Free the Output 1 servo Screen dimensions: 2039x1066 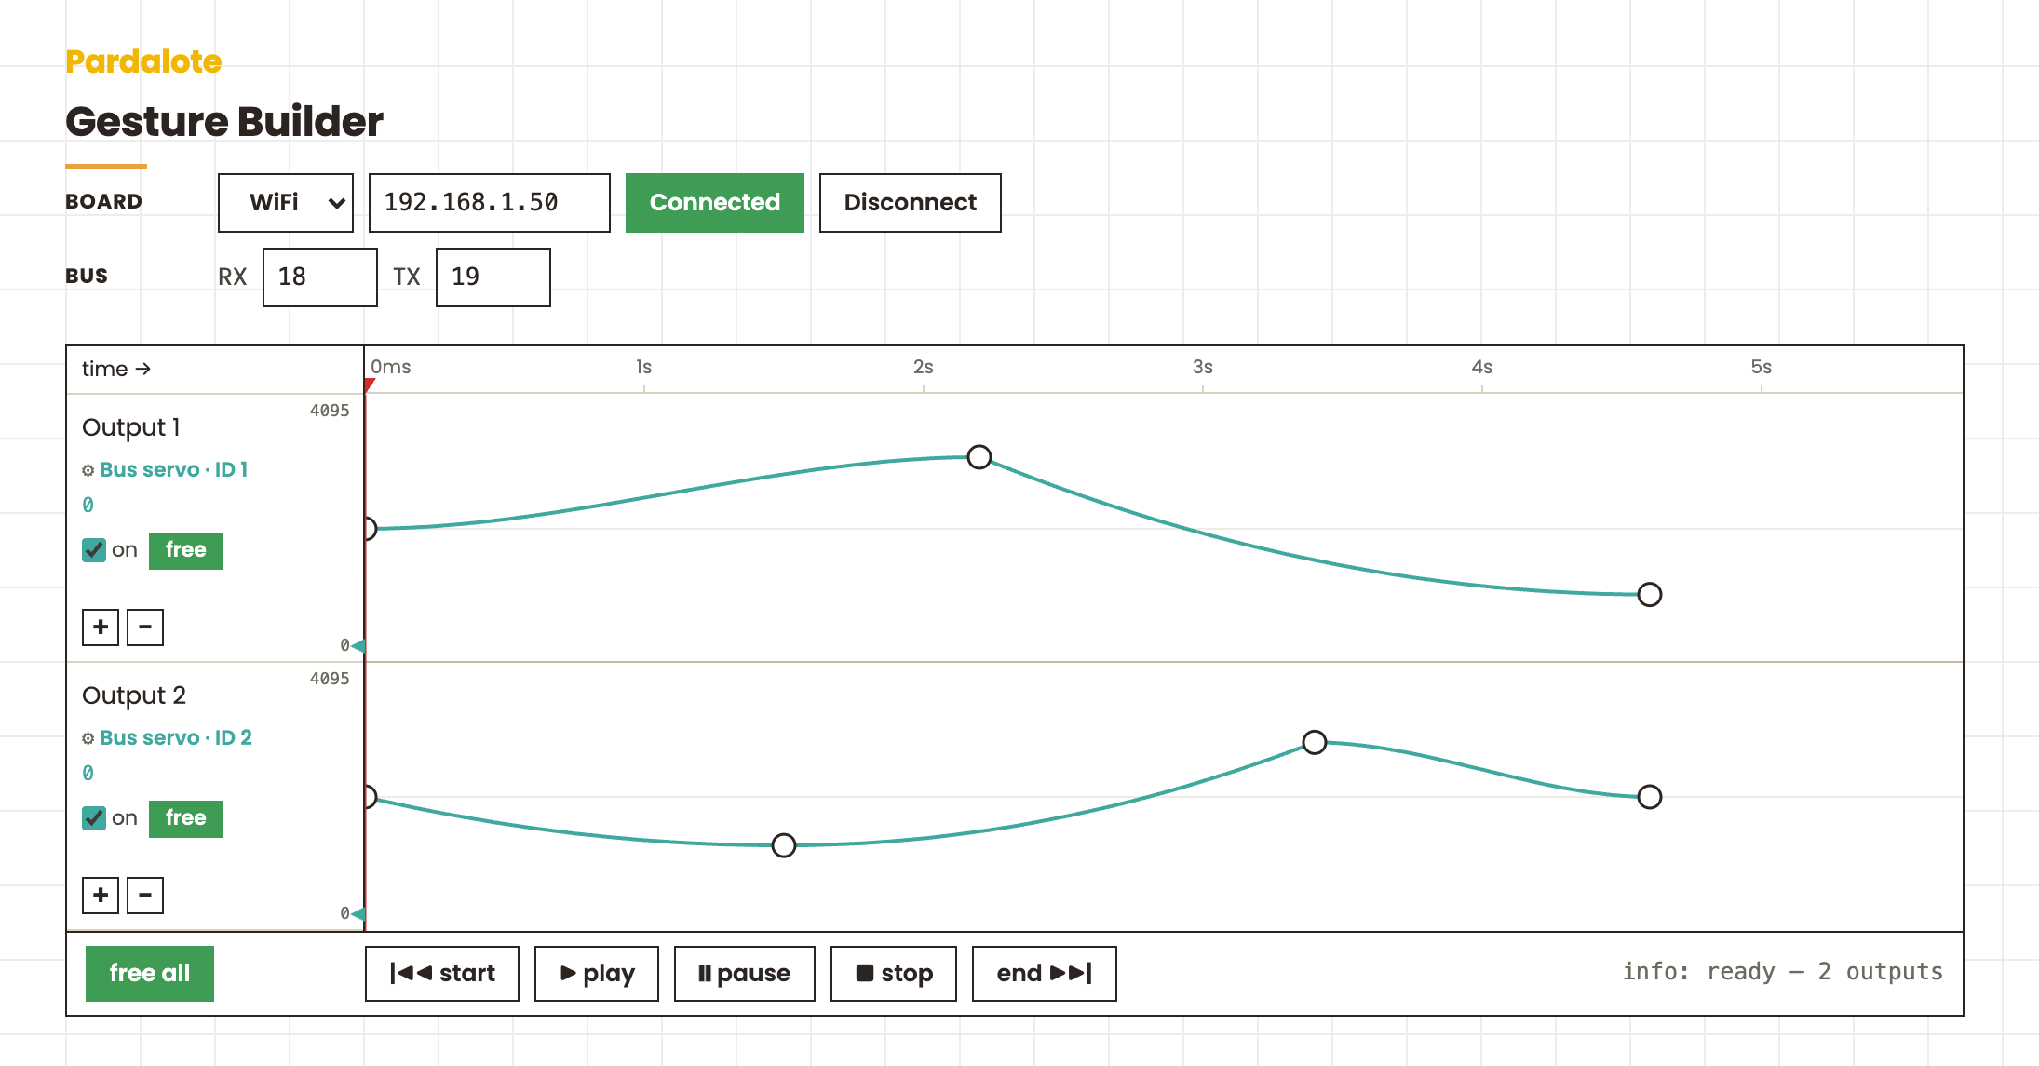(x=186, y=550)
